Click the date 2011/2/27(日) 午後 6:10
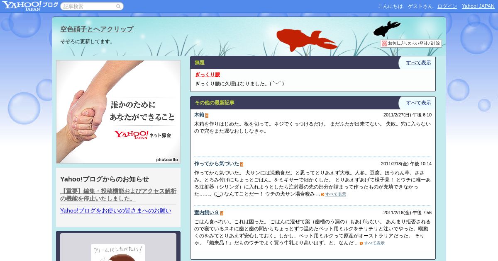 [x=407, y=115]
